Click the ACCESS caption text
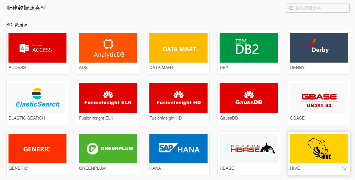 point(17,68)
